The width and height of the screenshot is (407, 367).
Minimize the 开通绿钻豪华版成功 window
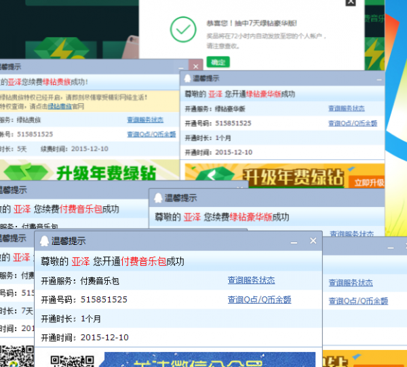[x=379, y=79]
